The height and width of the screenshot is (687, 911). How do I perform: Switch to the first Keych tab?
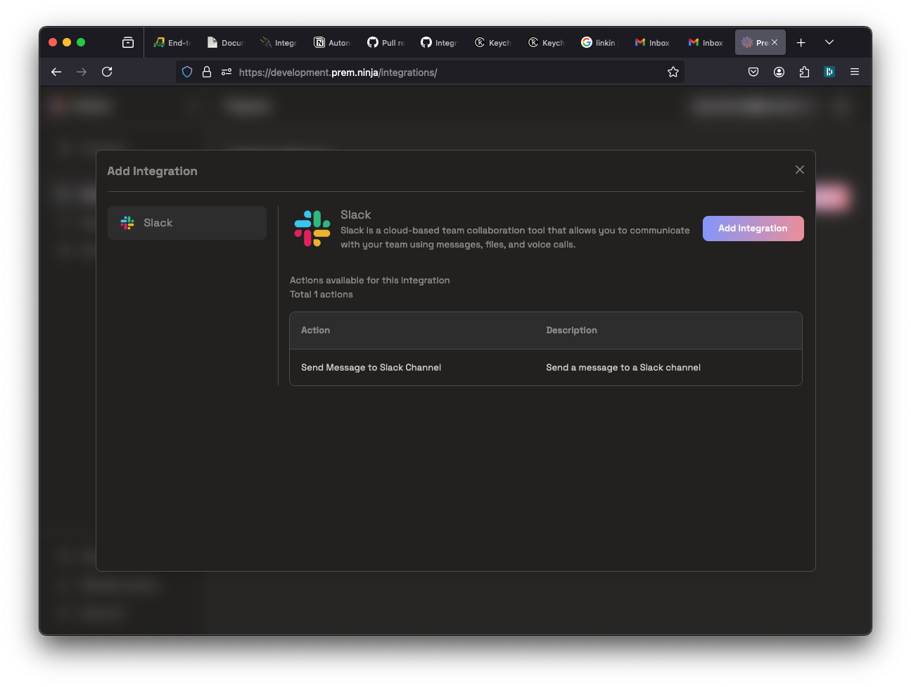493,43
